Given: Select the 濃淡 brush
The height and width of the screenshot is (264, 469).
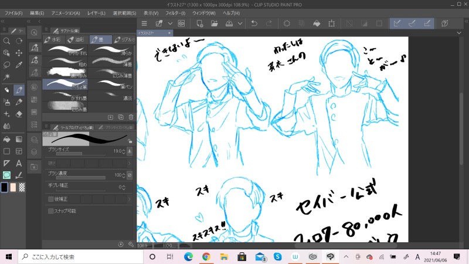Looking at the screenshot, I should (x=111, y=96).
